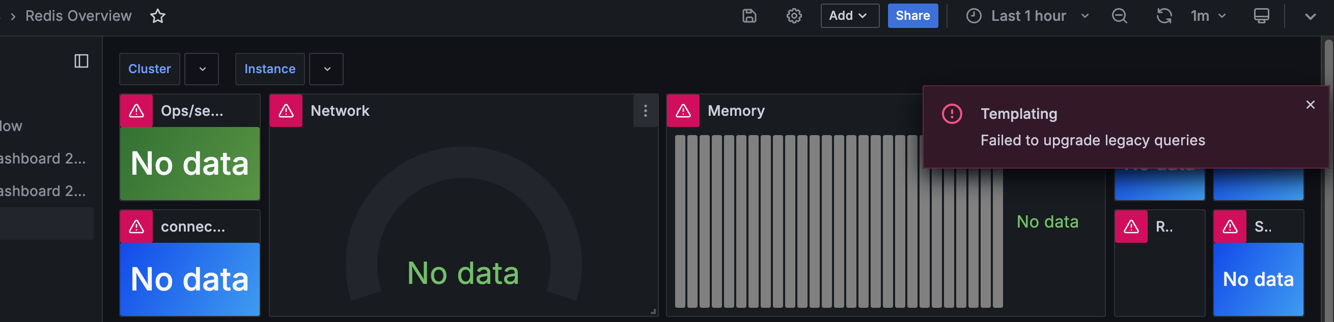
Task: Click the green No data stat panel
Action: pyautogui.click(x=190, y=164)
